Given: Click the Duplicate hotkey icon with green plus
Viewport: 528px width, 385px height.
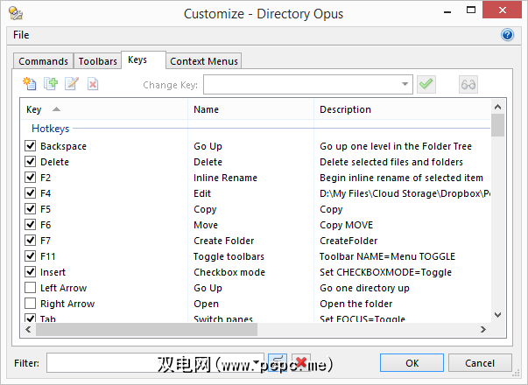Looking at the screenshot, I should click(51, 84).
